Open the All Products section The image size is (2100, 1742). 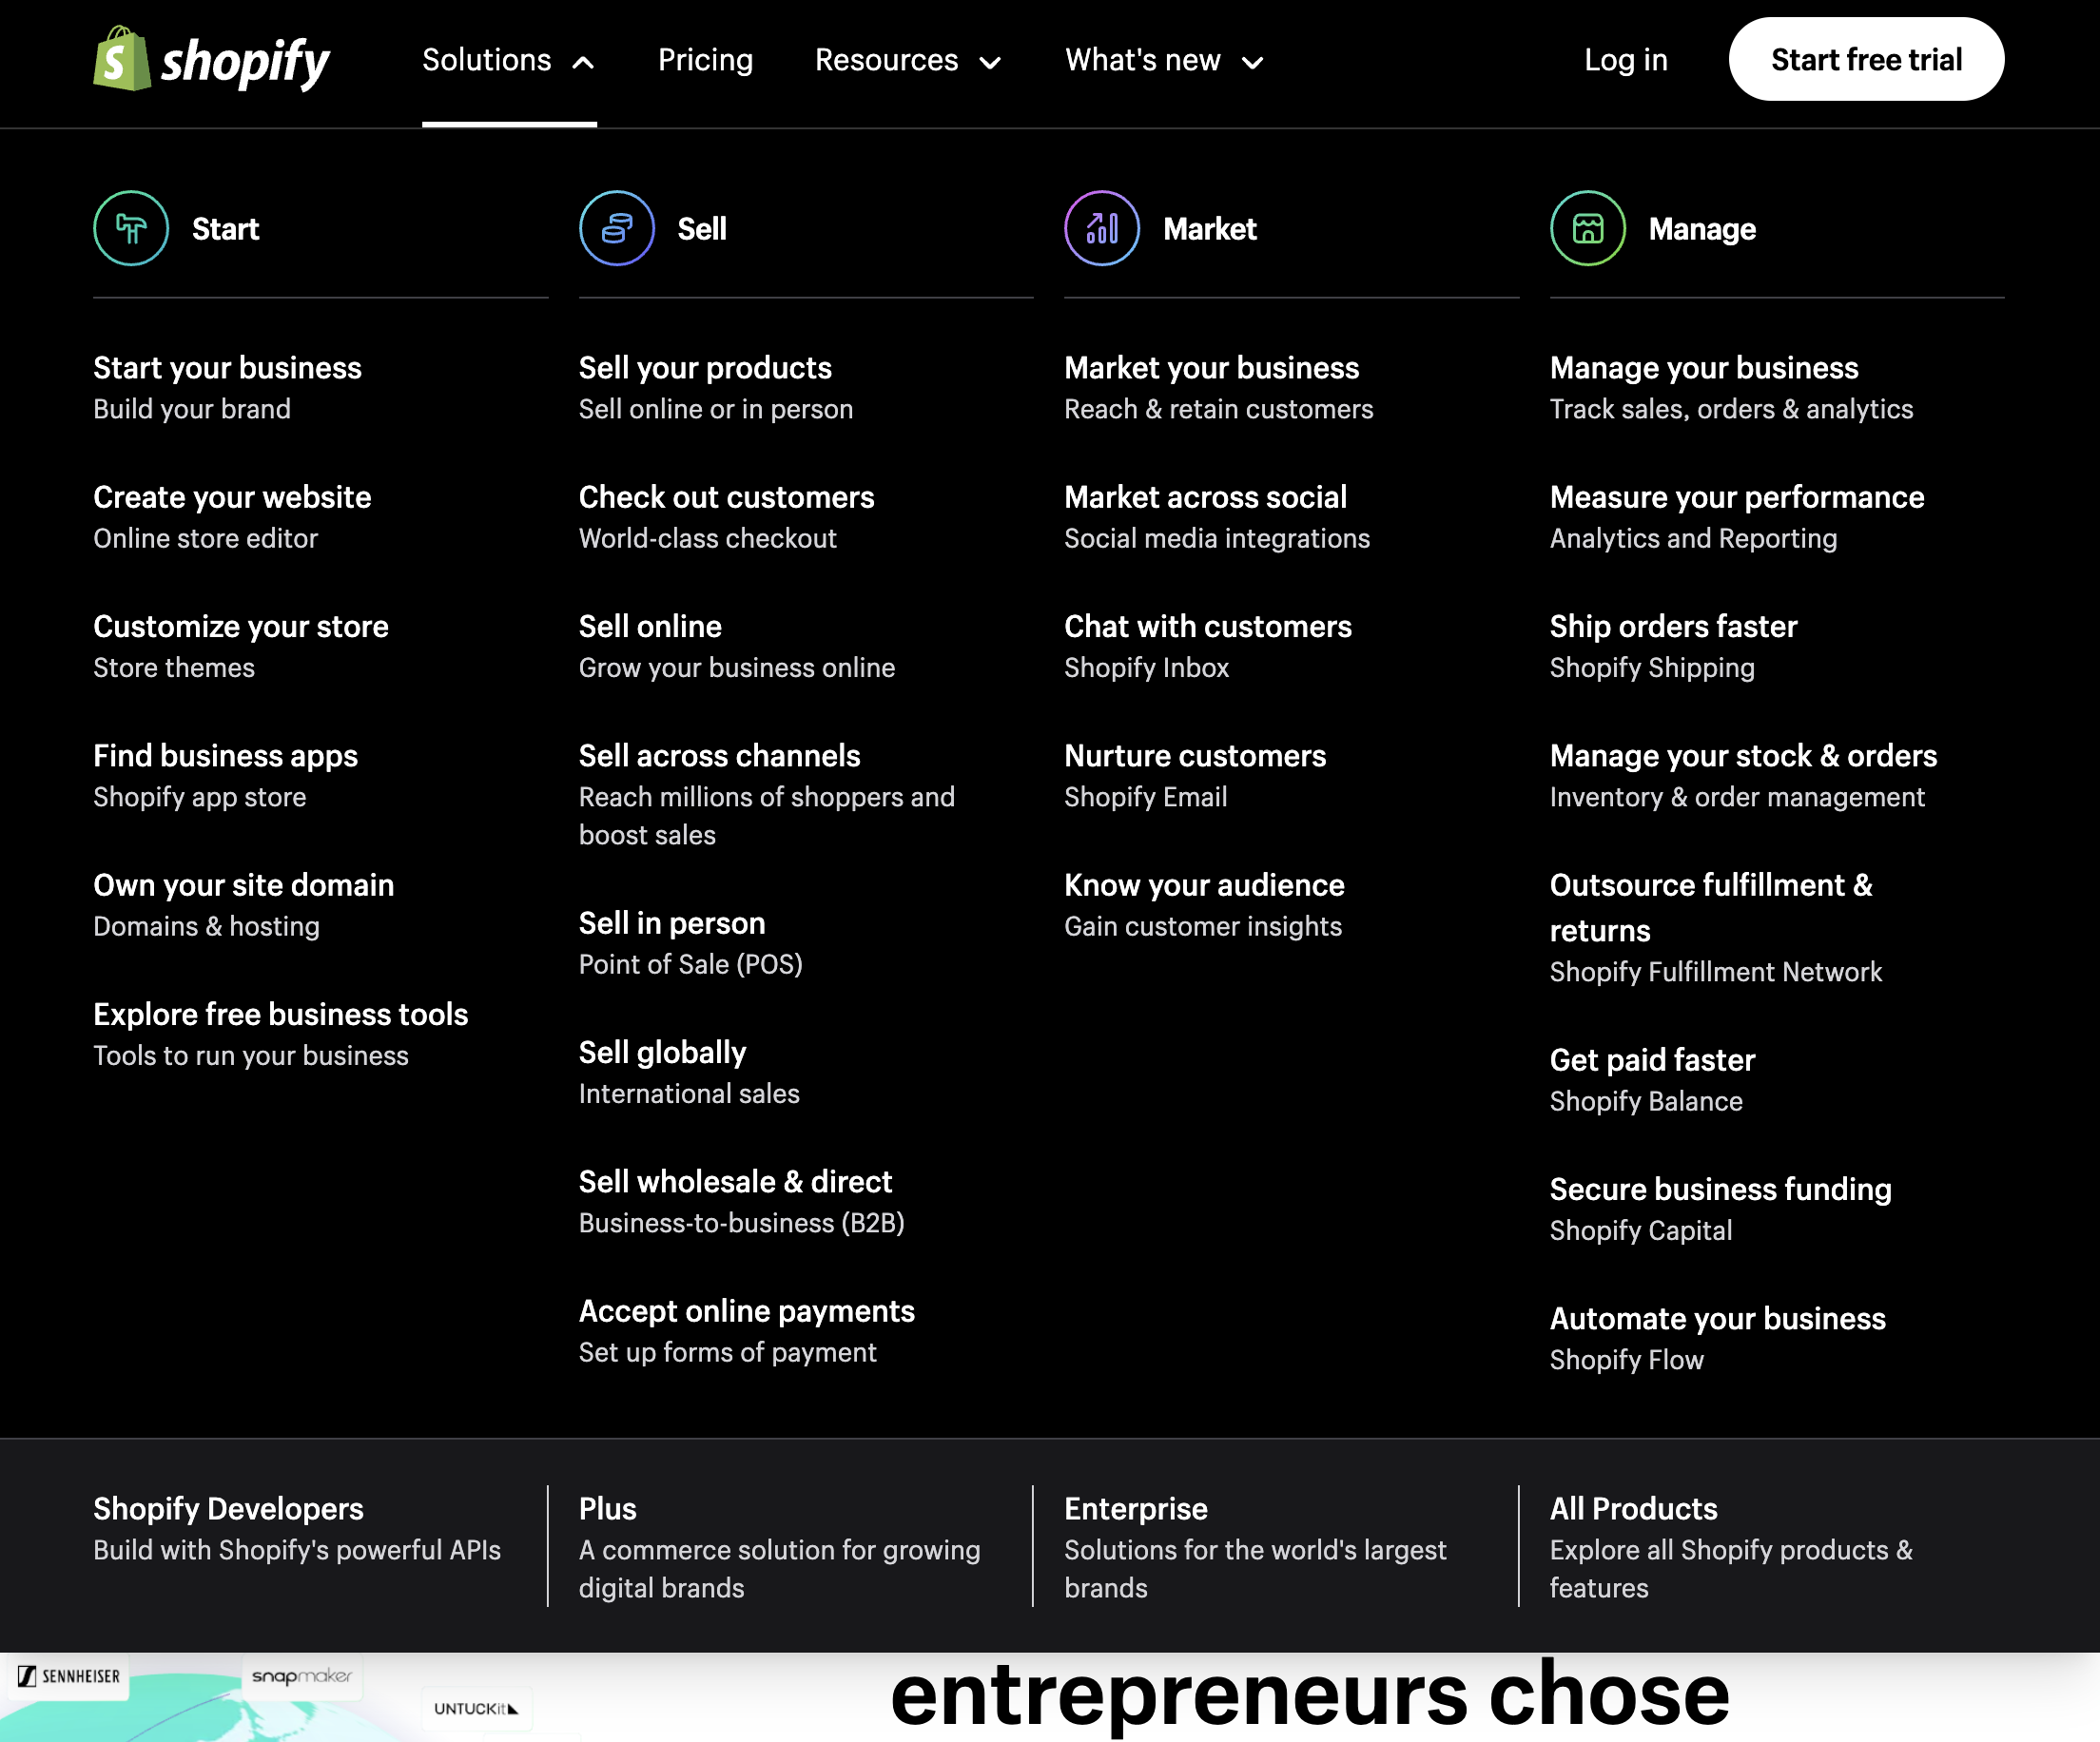pyautogui.click(x=1633, y=1509)
